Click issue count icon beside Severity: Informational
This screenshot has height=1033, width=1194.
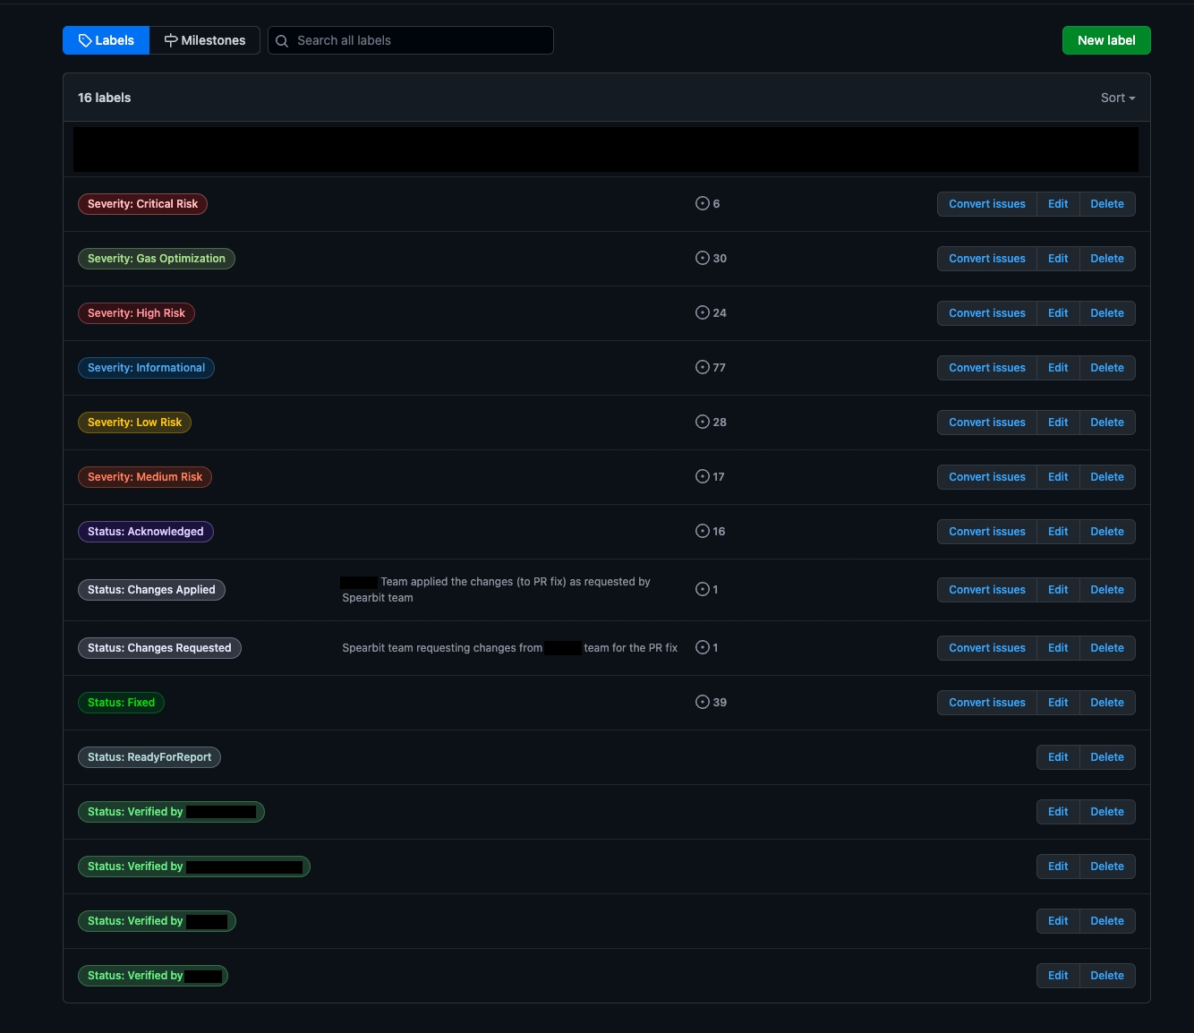coord(703,367)
